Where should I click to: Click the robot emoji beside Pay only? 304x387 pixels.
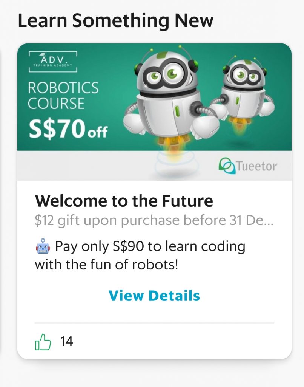pyautogui.click(x=43, y=246)
